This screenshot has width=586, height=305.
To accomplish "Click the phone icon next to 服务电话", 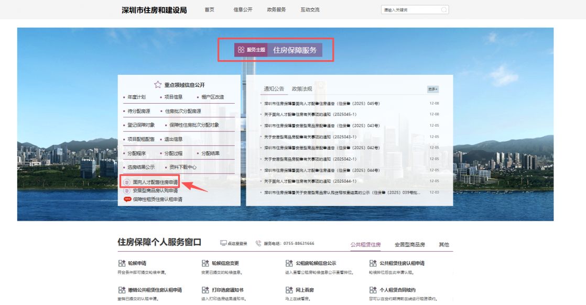I will [257, 242].
